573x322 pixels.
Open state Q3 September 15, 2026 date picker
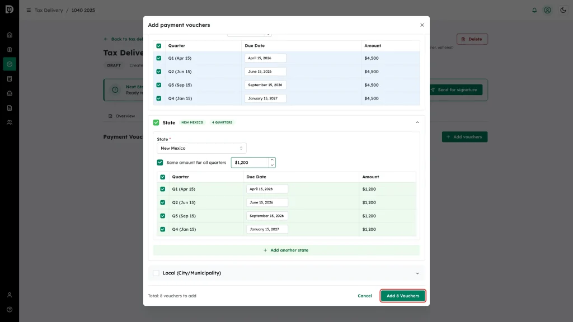pos(267,216)
